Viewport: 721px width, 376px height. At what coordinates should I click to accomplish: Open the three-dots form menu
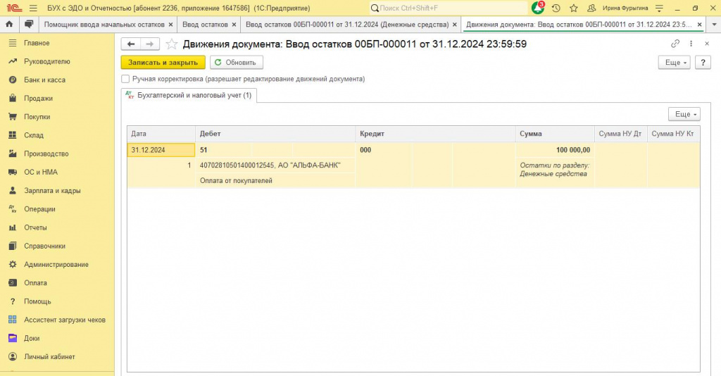tap(691, 44)
